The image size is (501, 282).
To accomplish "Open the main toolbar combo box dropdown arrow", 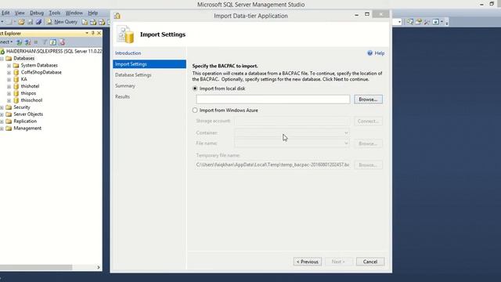I will [x=399, y=22].
